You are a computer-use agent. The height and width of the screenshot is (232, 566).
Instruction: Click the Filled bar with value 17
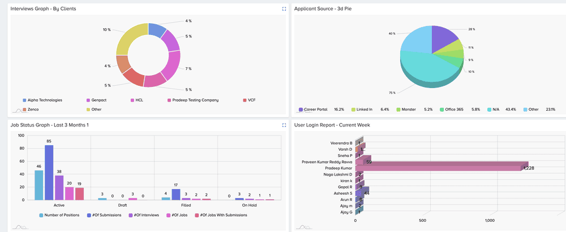click(176, 195)
